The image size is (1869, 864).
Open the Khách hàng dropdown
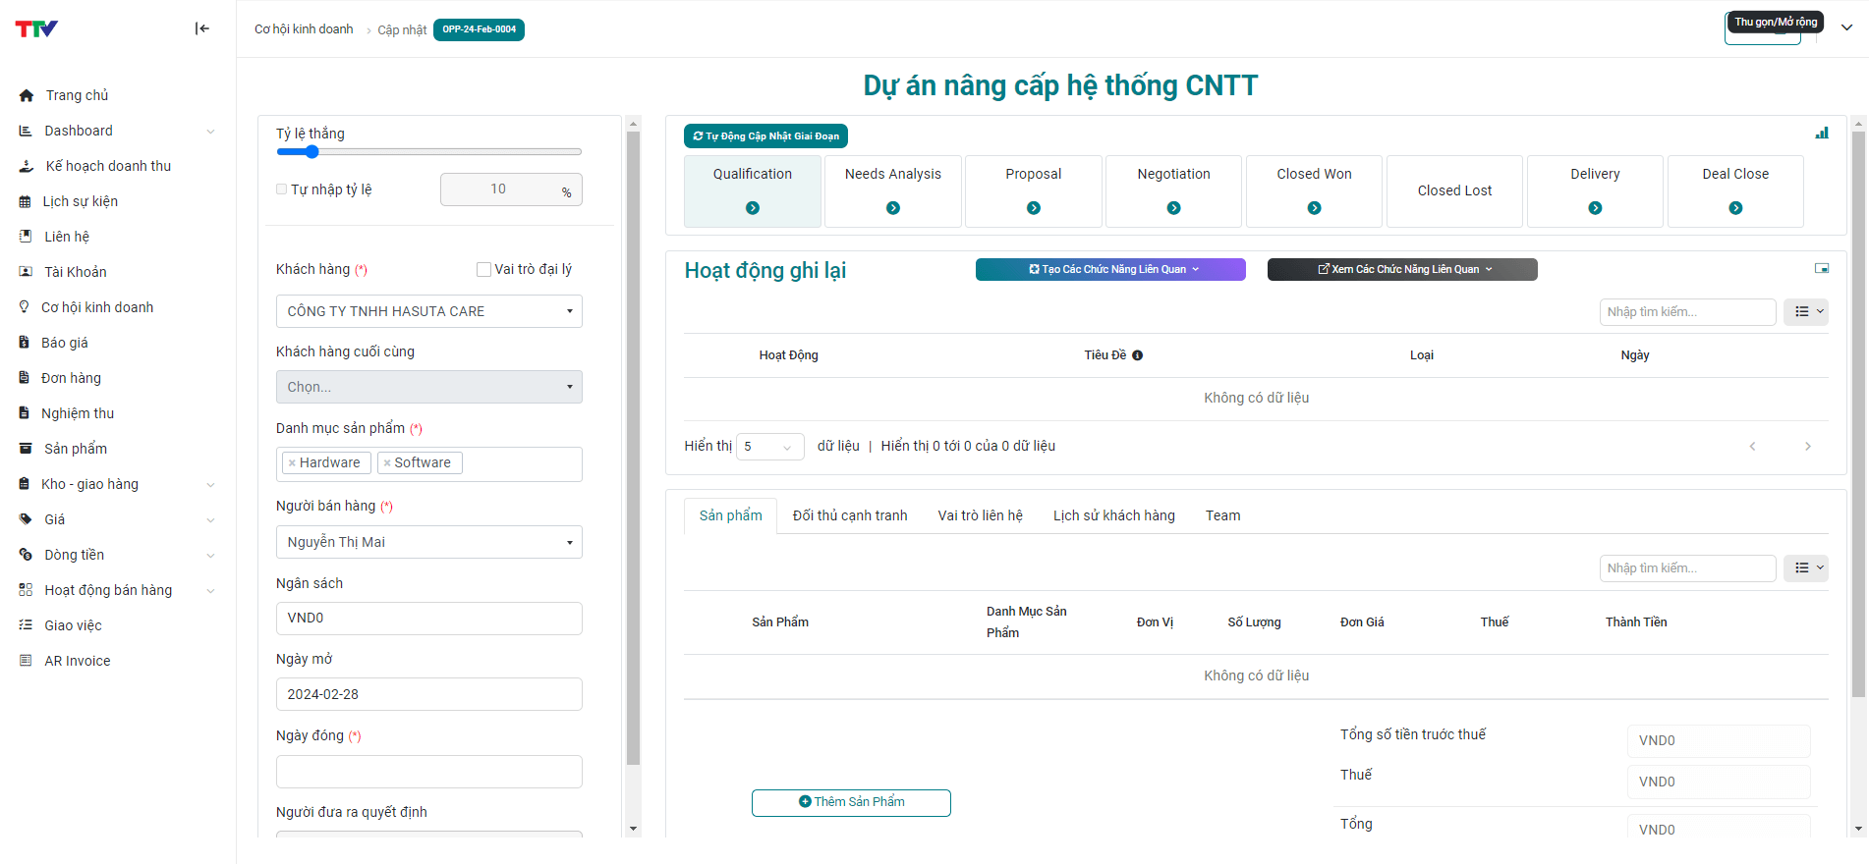(x=428, y=311)
